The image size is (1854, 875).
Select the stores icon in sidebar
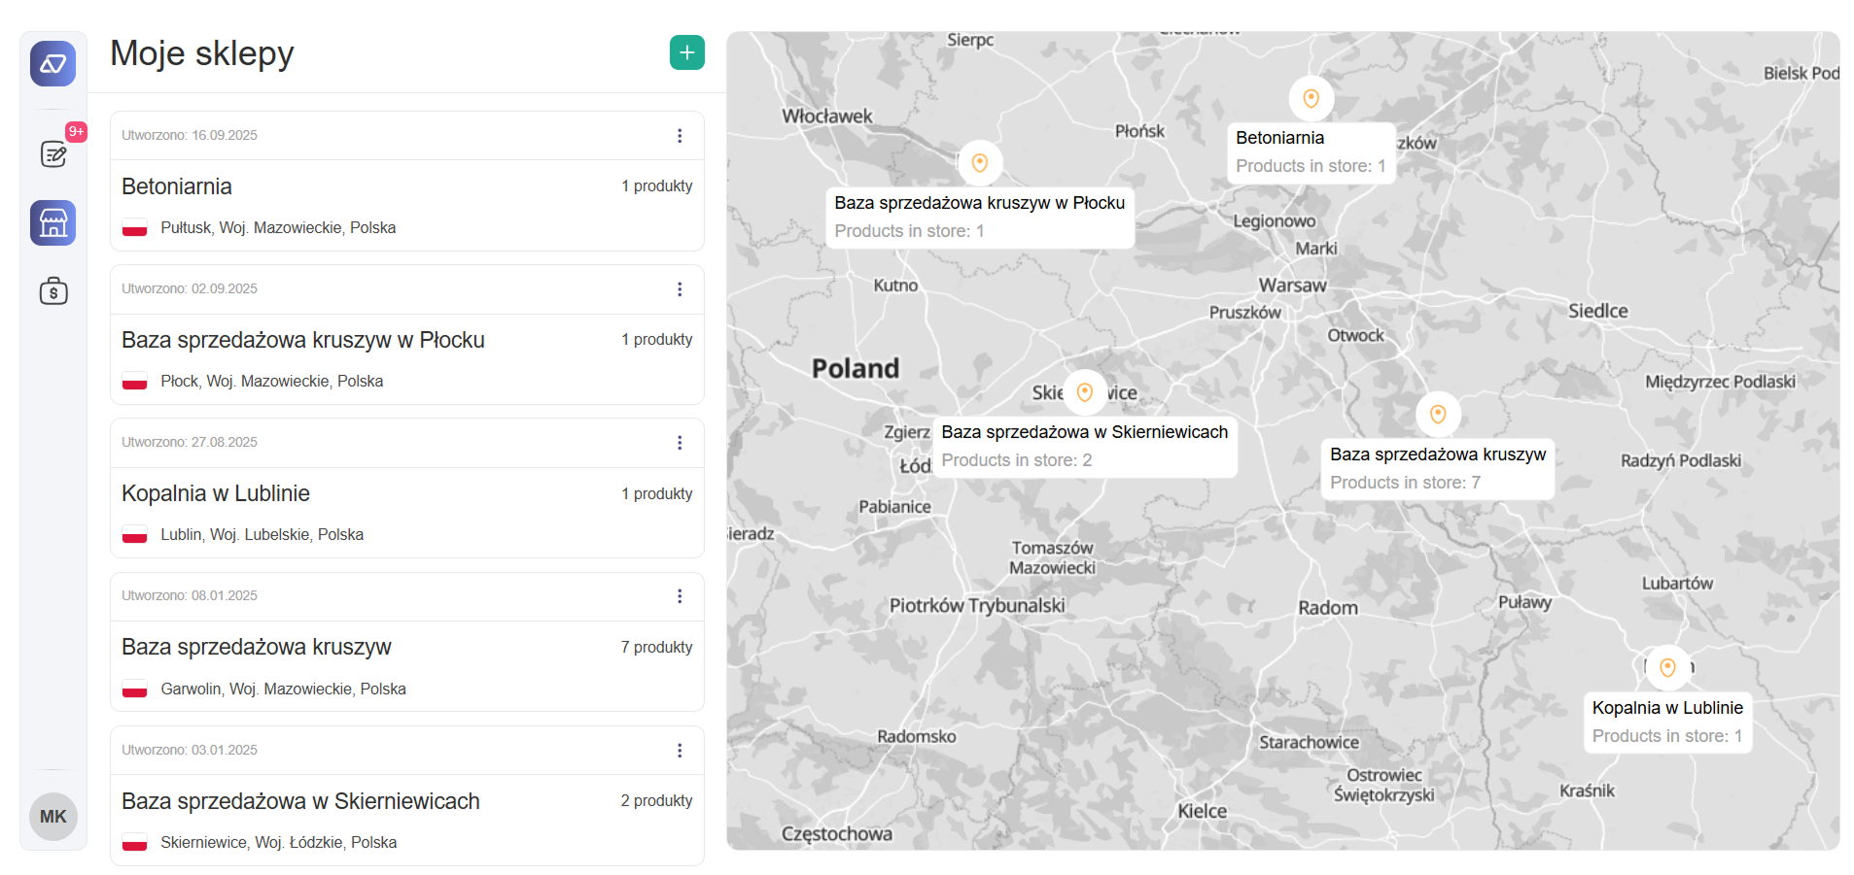52,223
